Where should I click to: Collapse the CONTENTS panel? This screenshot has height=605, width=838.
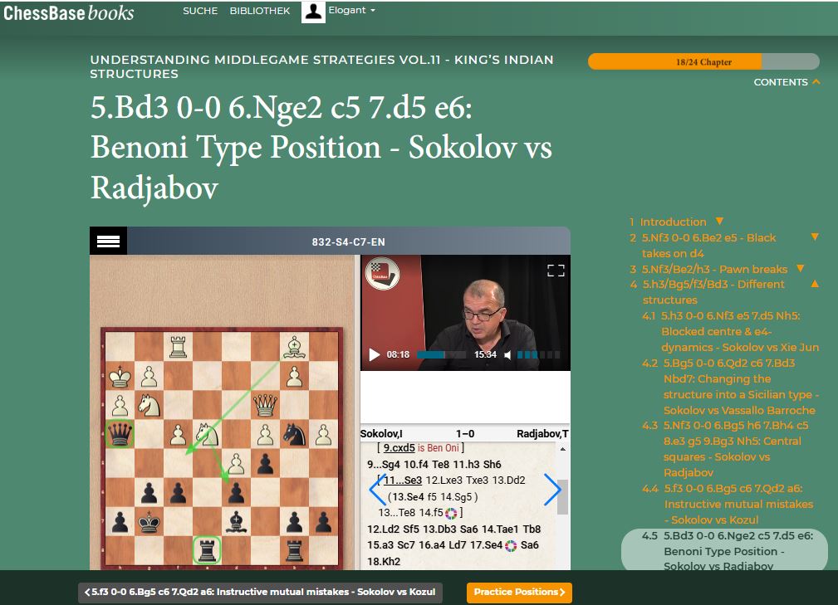click(x=816, y=82)
